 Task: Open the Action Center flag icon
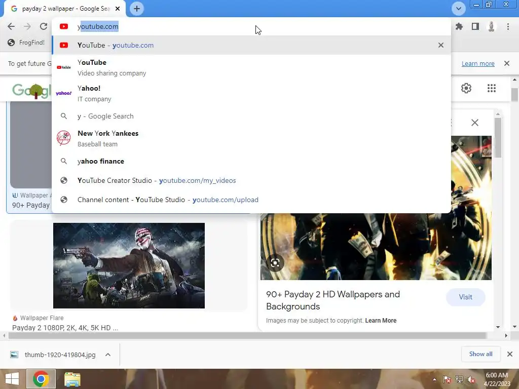pyautogui.click(x=447, y=379)
